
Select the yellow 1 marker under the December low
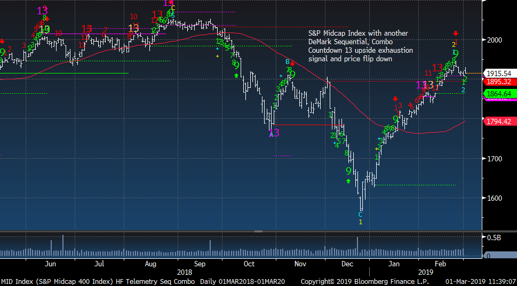[360, 222]
